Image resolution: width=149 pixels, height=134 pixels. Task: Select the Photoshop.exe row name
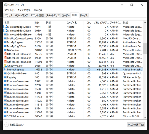(15, 70)
